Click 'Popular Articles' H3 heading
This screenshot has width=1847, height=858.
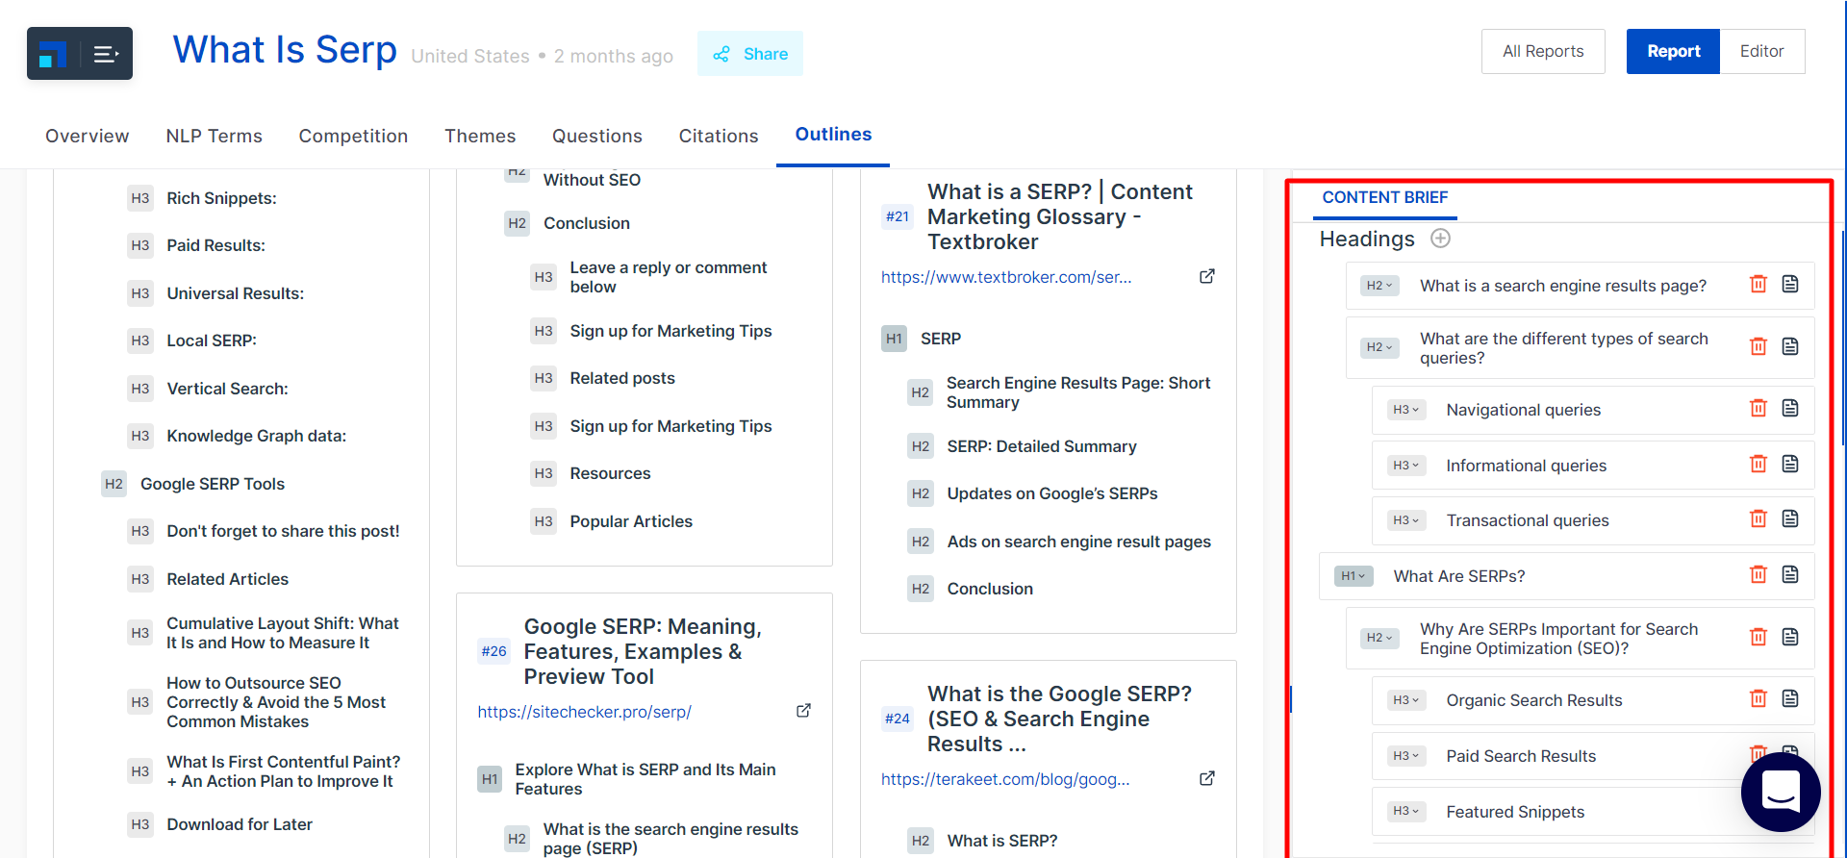tap(631, 521)
